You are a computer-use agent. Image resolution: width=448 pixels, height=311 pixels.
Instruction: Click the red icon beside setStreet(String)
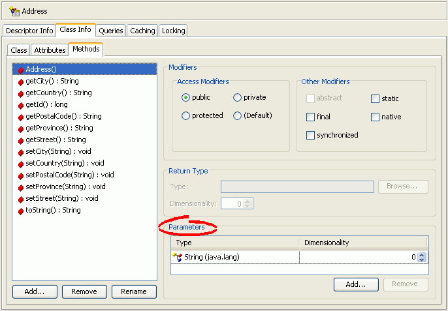21,199
